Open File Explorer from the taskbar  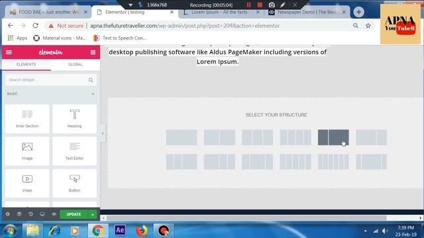pyautogui.click(x=32, y=231)
